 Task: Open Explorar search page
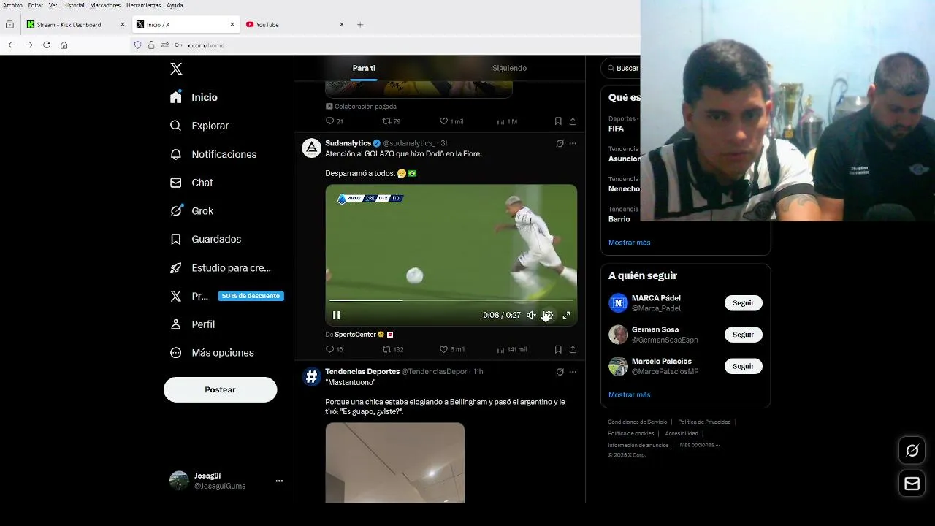point(199,126)
